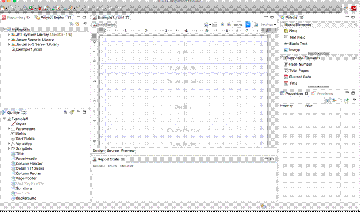
Task: Switch to the Source tab
Action: pos(113,151)
